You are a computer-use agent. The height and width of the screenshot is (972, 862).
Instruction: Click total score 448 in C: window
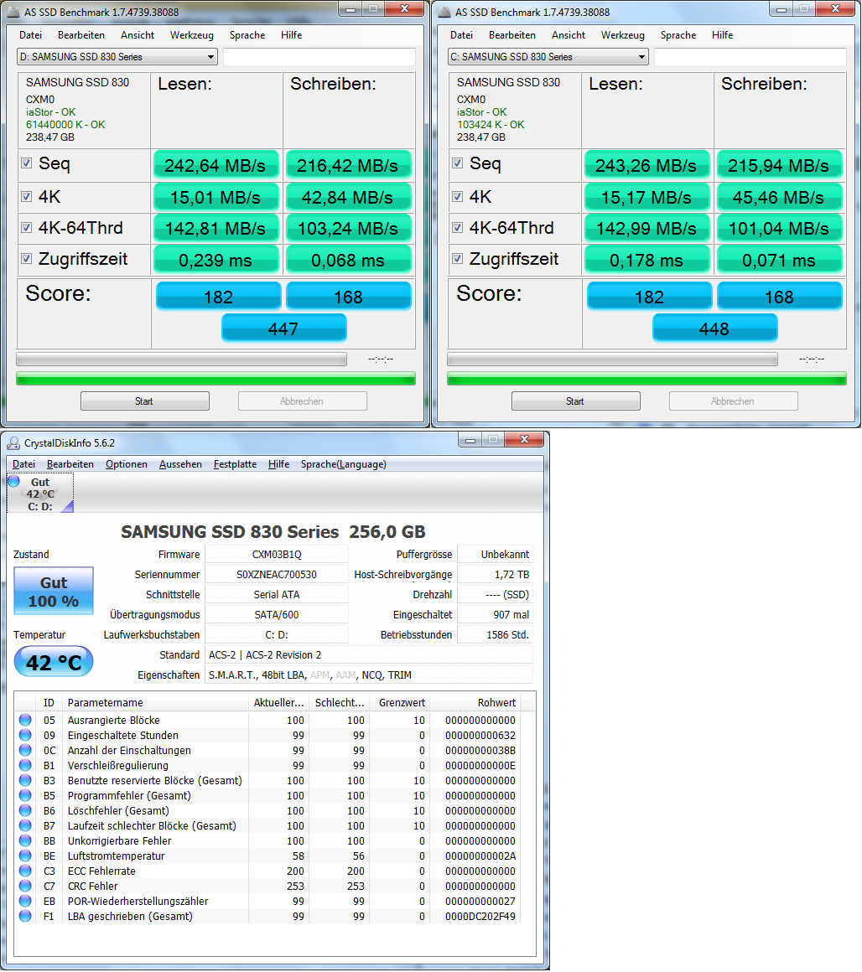click(714, 328)
